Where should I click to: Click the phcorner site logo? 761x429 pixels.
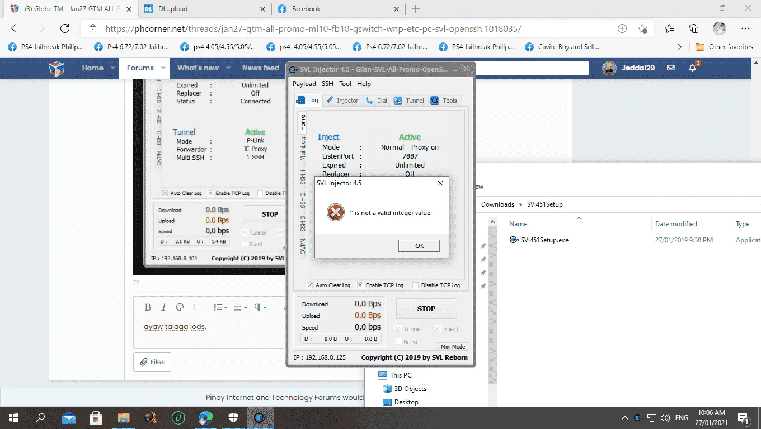click(x=57, y=68)
